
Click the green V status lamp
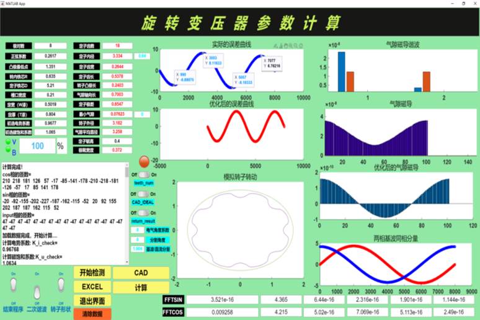pos(8,142)
